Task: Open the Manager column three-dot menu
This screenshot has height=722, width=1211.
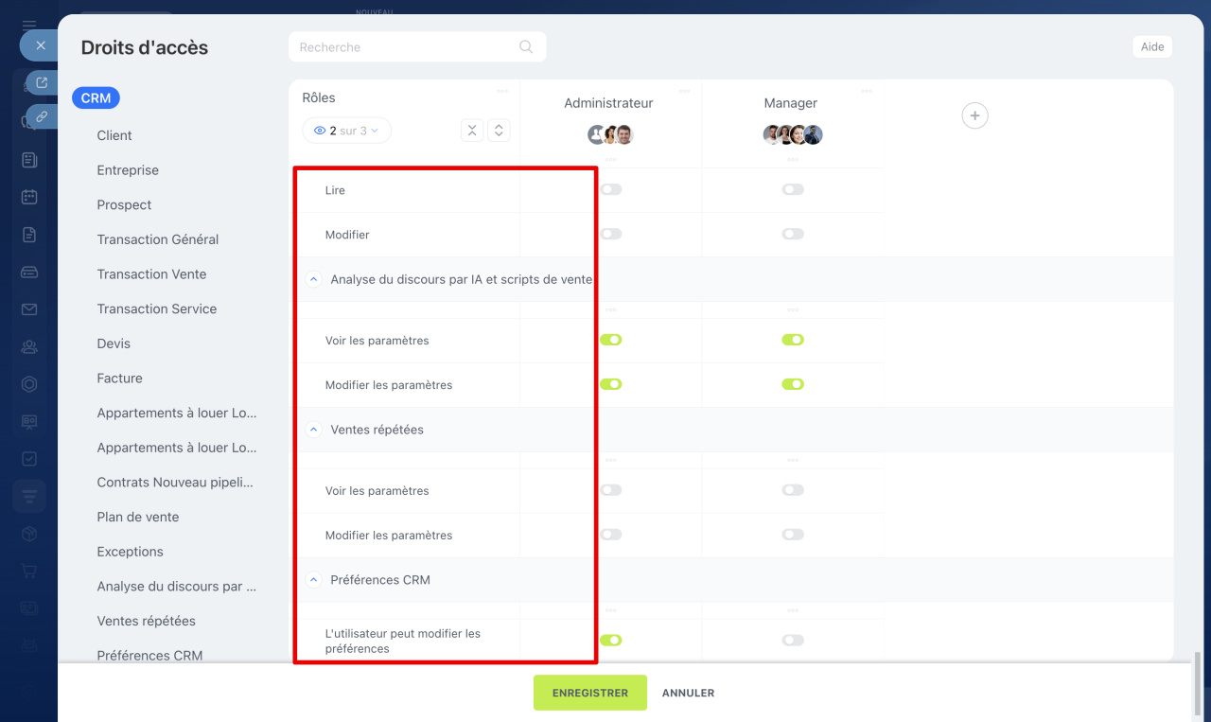Action: pos(866,91)
